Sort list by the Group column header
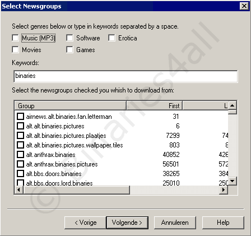Viewport: 251px width, 236px height. (71, 106)
